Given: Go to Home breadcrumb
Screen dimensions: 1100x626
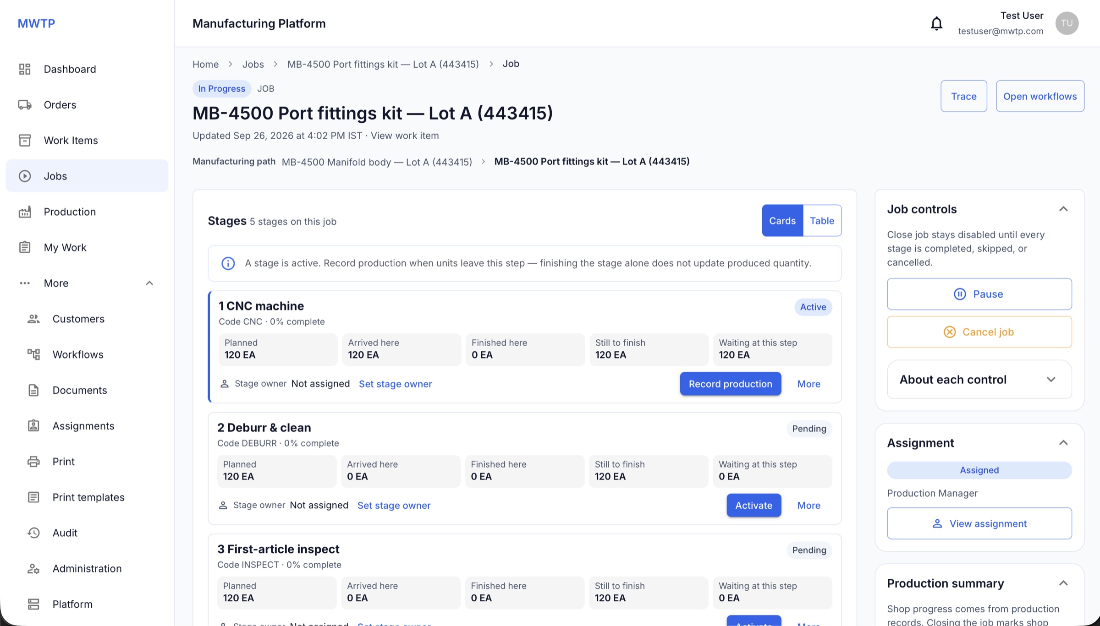Looking at the screenshot, I should [205, 64].
